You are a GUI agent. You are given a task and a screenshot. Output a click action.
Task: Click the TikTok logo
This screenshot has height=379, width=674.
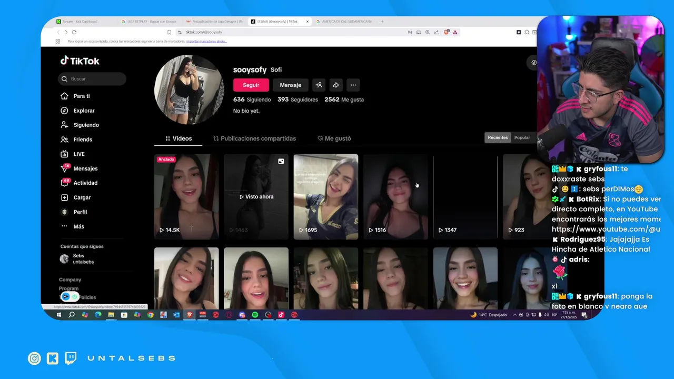click(x=80, y=61)
